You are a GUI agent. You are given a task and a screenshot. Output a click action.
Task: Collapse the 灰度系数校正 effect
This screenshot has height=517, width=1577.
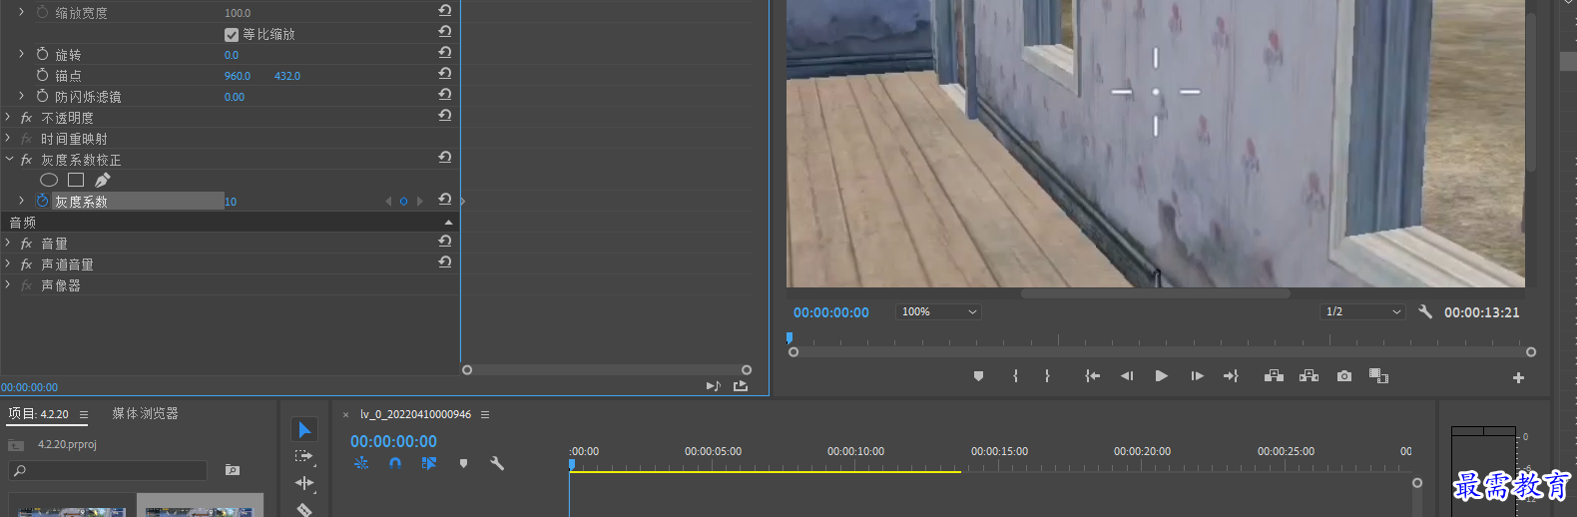8,160
